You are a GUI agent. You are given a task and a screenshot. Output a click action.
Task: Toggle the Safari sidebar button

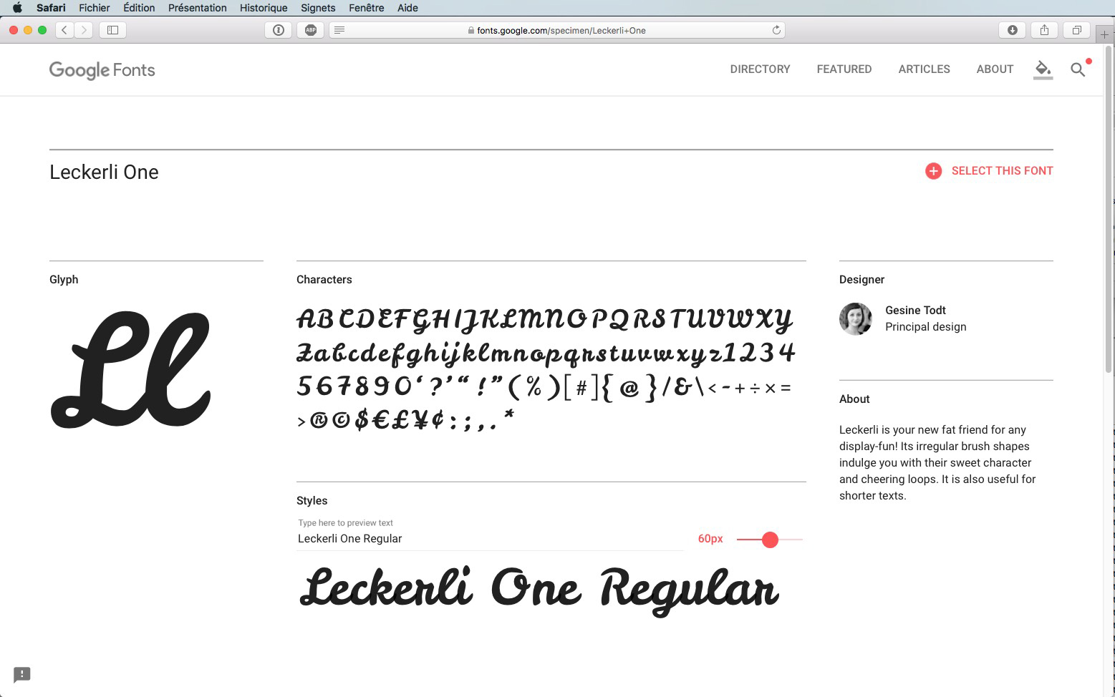[112, 30]
